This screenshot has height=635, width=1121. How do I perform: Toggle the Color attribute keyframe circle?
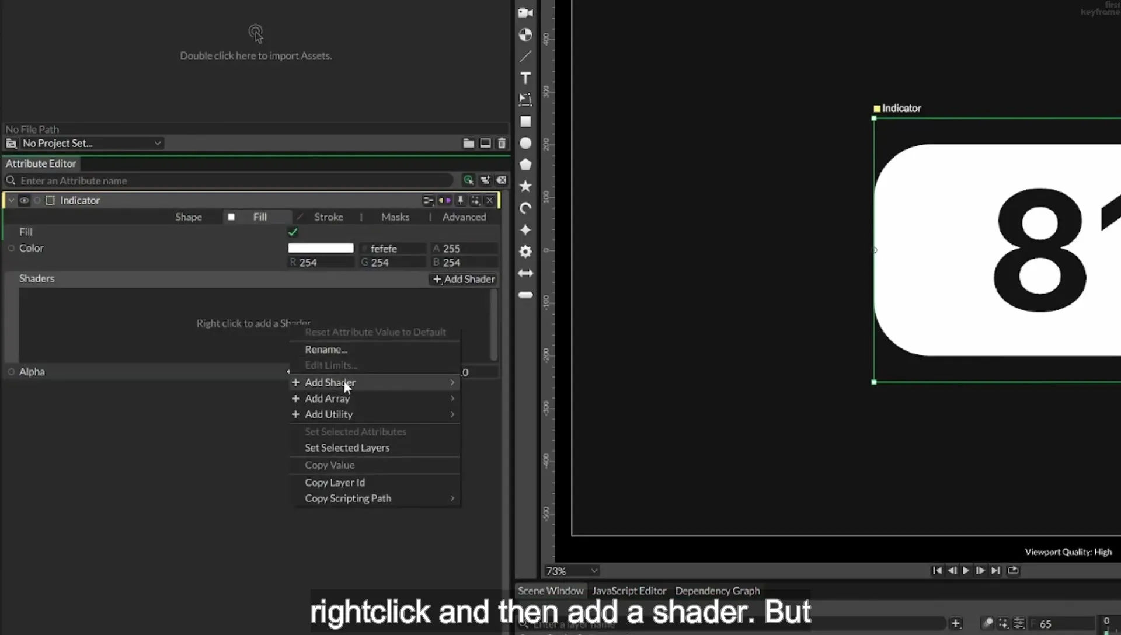(11, 248)
